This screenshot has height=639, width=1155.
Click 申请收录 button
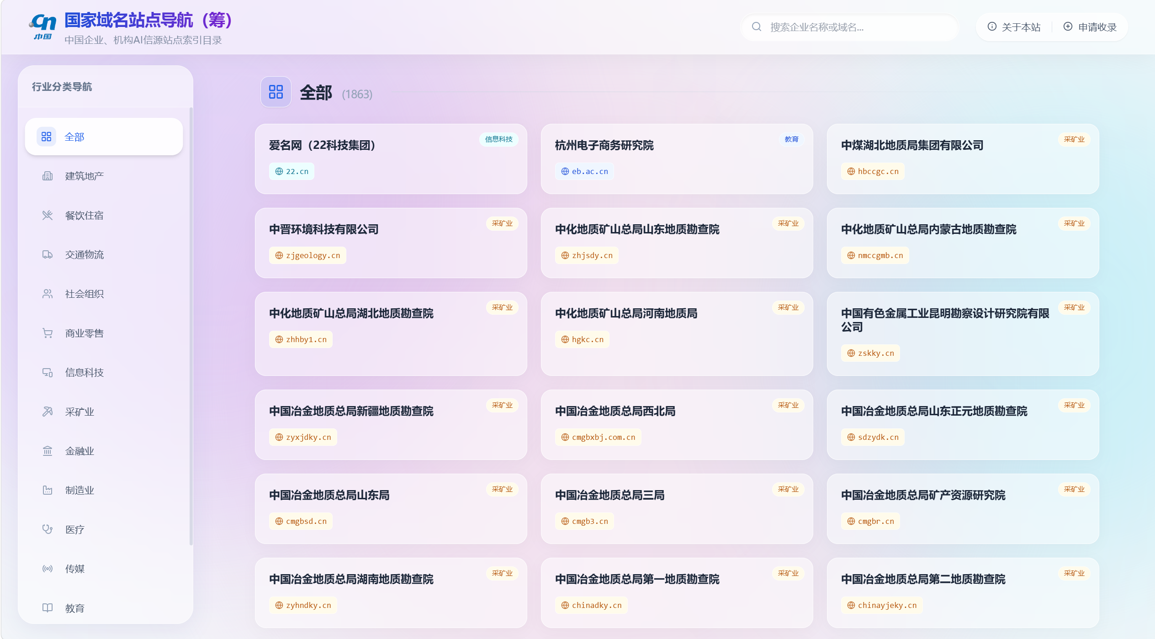(x=1090, y=27)
